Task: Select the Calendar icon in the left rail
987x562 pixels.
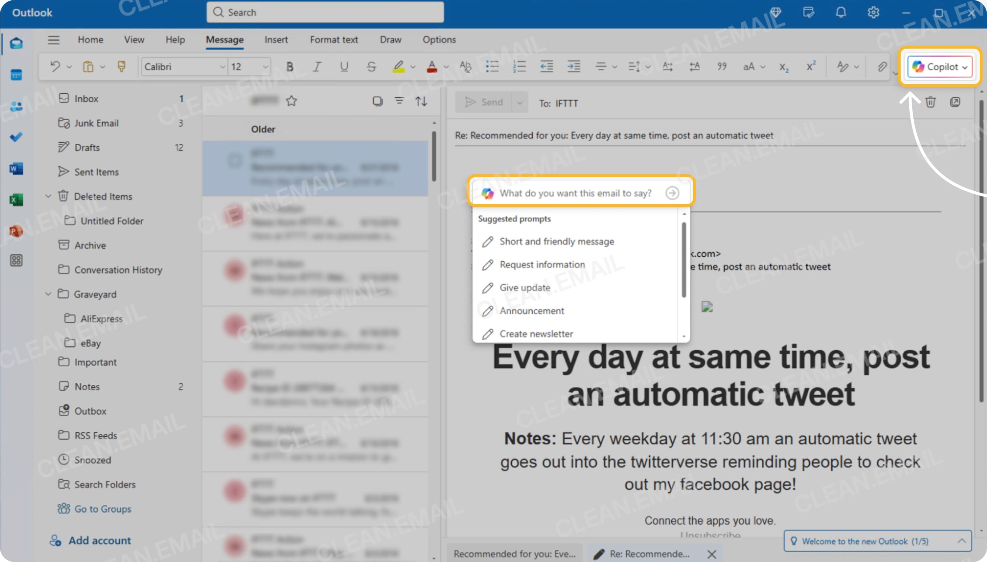Action: point(16,74)
